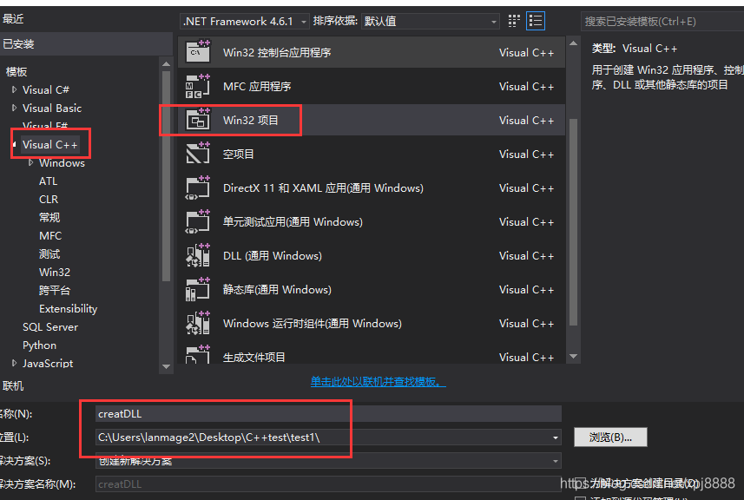Select the 静态库(通用 Windows) template icon

198,289
